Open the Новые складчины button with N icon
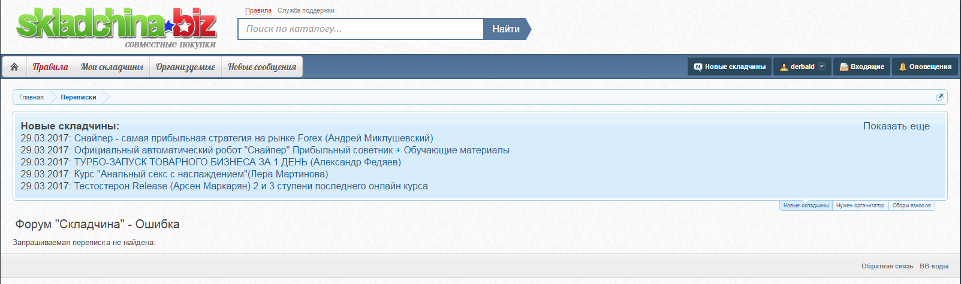961x284 pixels. click(730, 67)
